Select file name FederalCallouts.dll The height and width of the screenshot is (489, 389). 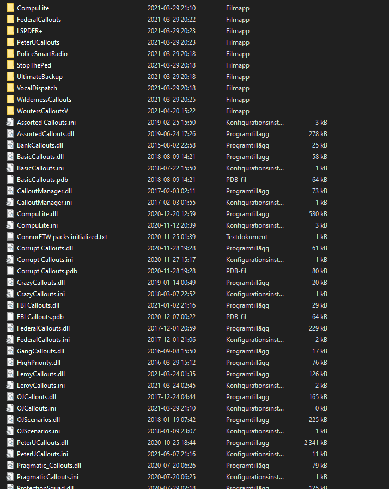point(44,328)
